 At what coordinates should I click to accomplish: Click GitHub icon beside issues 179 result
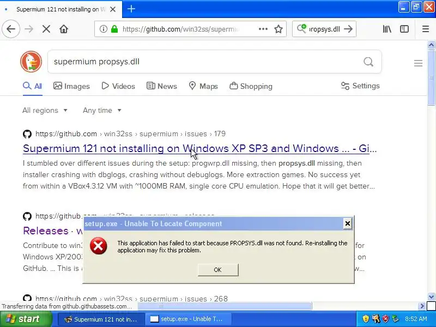point(27,134)
